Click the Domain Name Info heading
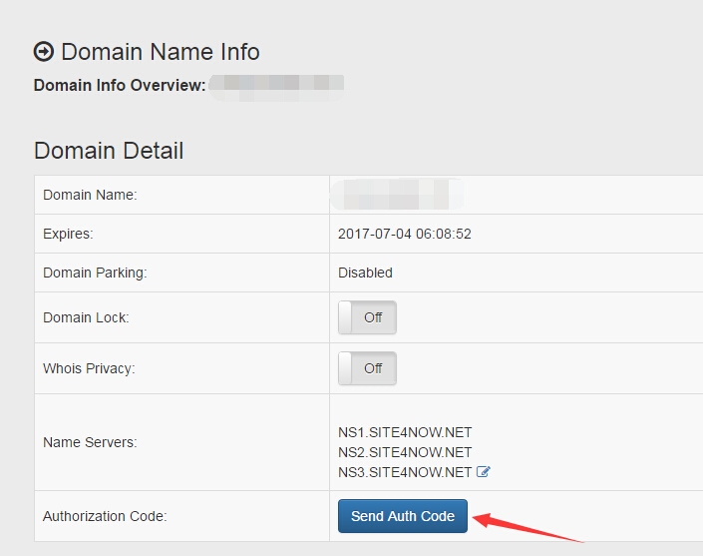The height and width of the screenshot is (556, 703). (160, 52)
